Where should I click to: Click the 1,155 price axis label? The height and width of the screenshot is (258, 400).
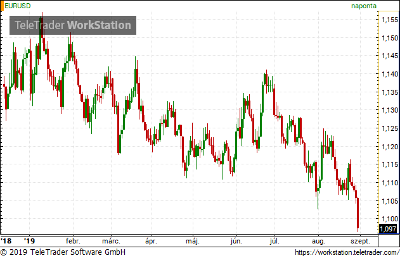[x=390, y=20]
